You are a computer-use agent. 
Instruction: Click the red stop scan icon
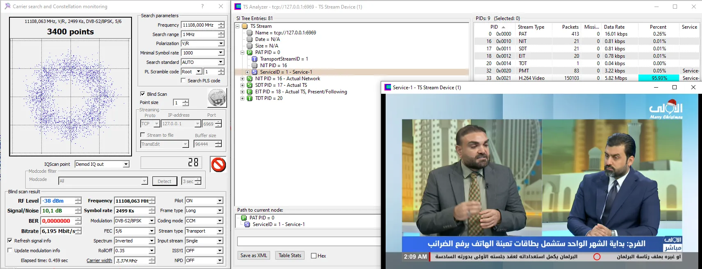218,165
